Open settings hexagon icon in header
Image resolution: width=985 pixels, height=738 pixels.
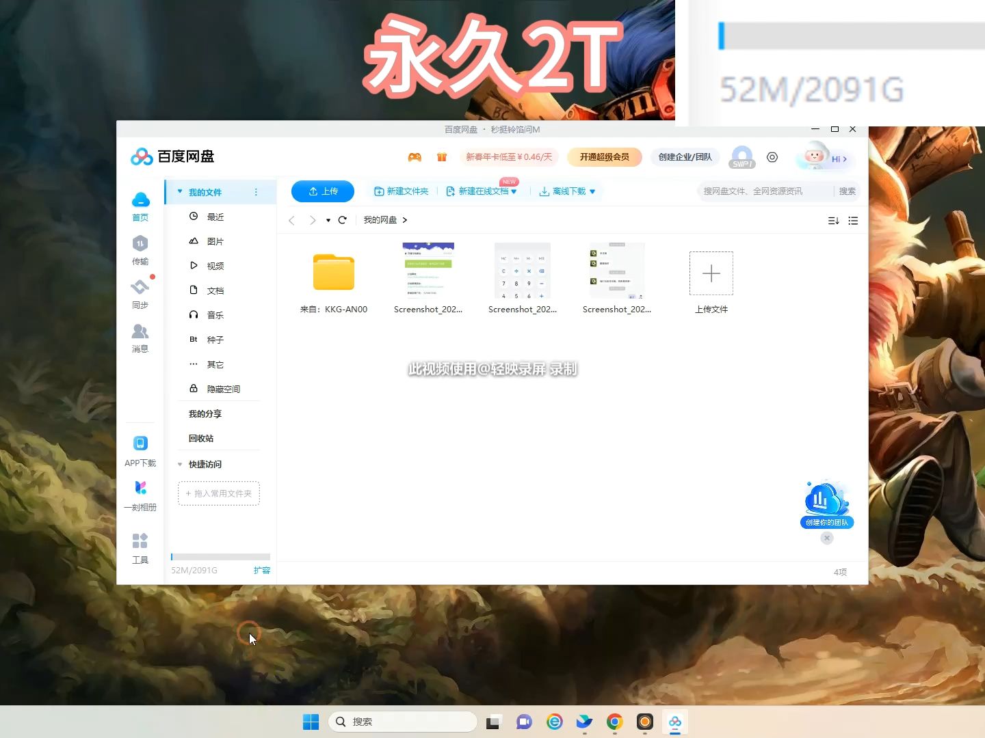tap(772, 157)
